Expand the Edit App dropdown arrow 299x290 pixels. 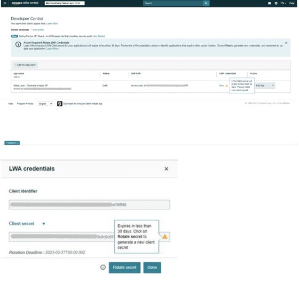[x=273, y=85]
